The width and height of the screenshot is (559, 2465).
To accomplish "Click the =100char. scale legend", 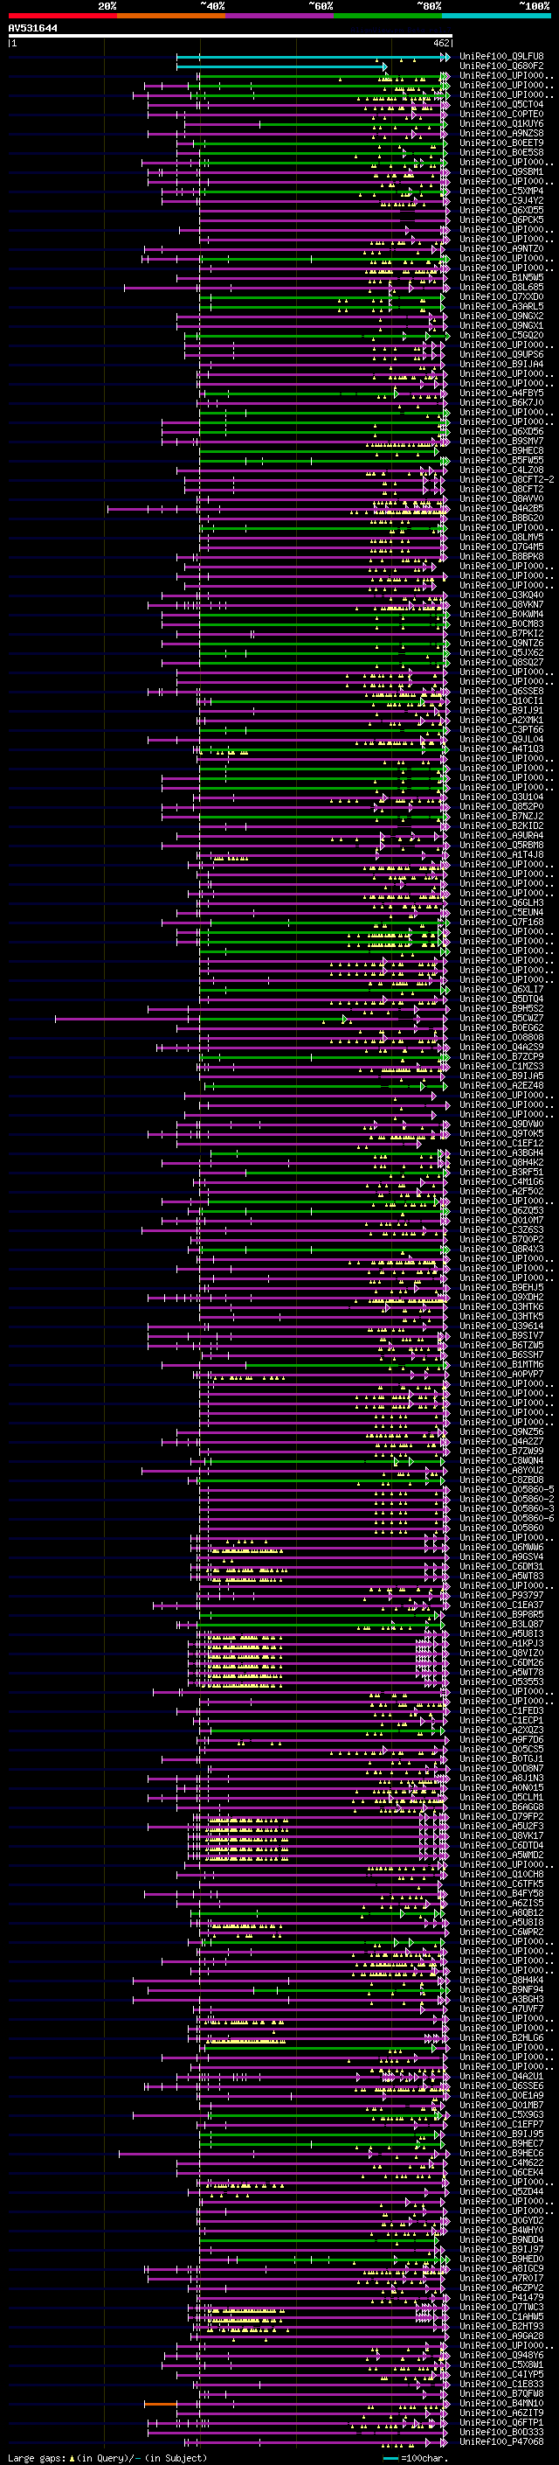I will pos(416,2457).
